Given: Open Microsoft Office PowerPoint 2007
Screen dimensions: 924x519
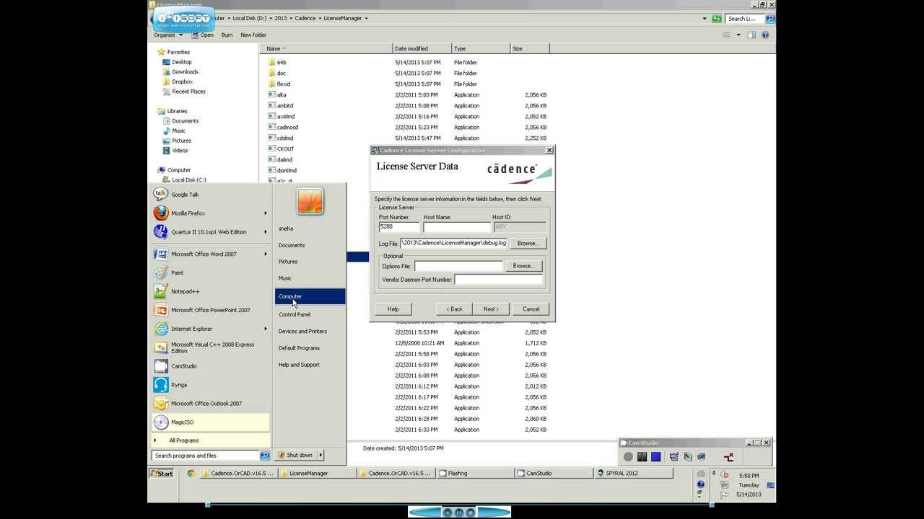Looking at the screenshot, I should click(x=211, y=310).
